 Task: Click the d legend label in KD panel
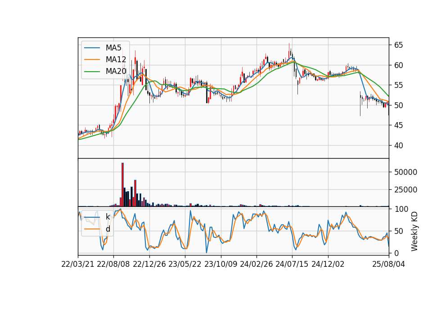pos(108,229)
